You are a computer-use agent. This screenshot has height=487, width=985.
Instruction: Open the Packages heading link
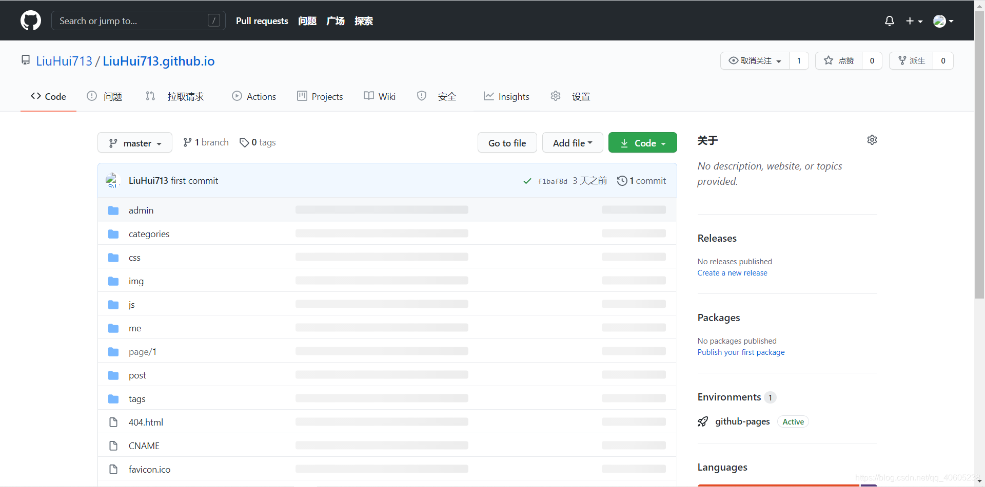(719, 317)
